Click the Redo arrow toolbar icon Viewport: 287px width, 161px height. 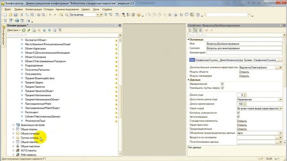(55, 15)
